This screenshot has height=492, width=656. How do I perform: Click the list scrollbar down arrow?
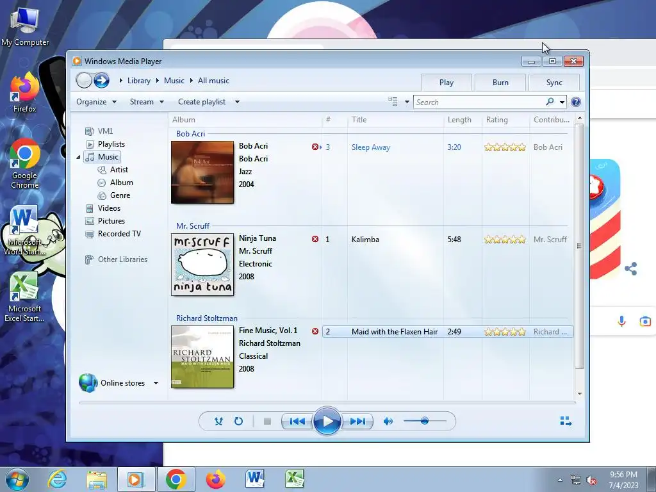tap(579, 394)
